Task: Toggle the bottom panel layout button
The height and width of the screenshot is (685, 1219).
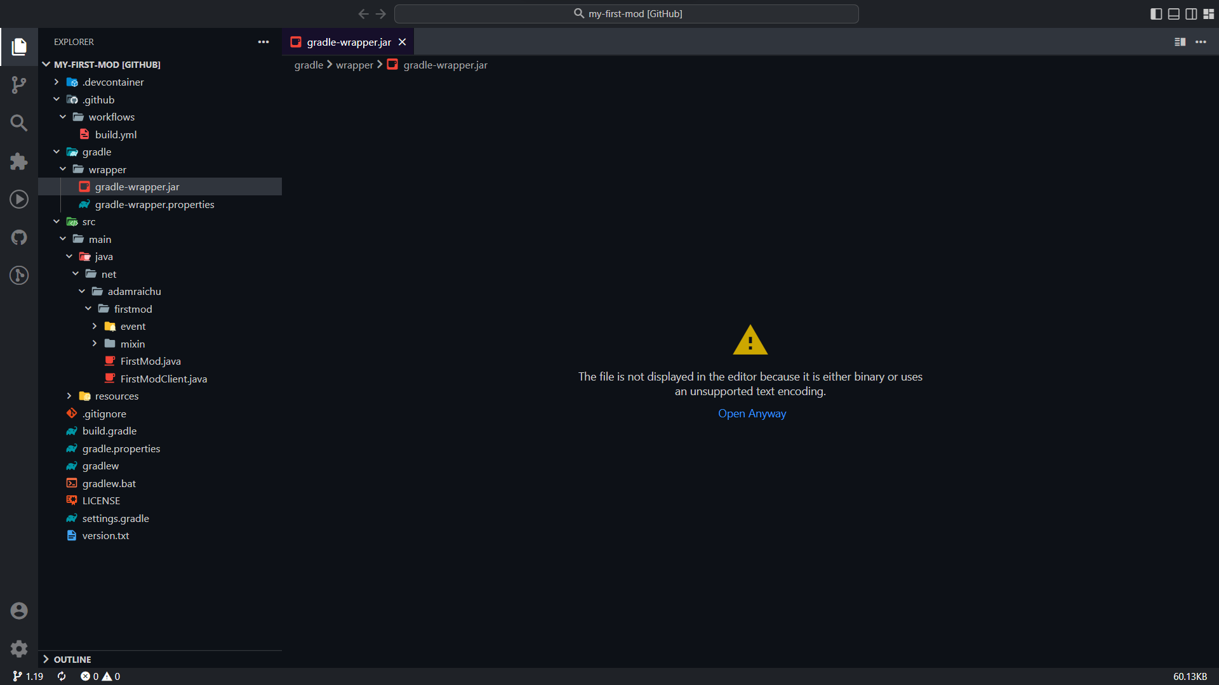Action: point(1174,14)
